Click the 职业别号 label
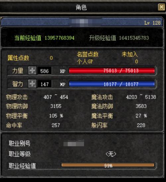Screen dimensions: 166x182 20,143
